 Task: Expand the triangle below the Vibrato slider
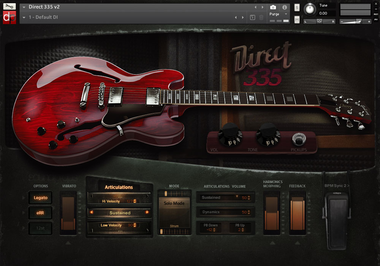pyautogui.click(x=68, y=243)
